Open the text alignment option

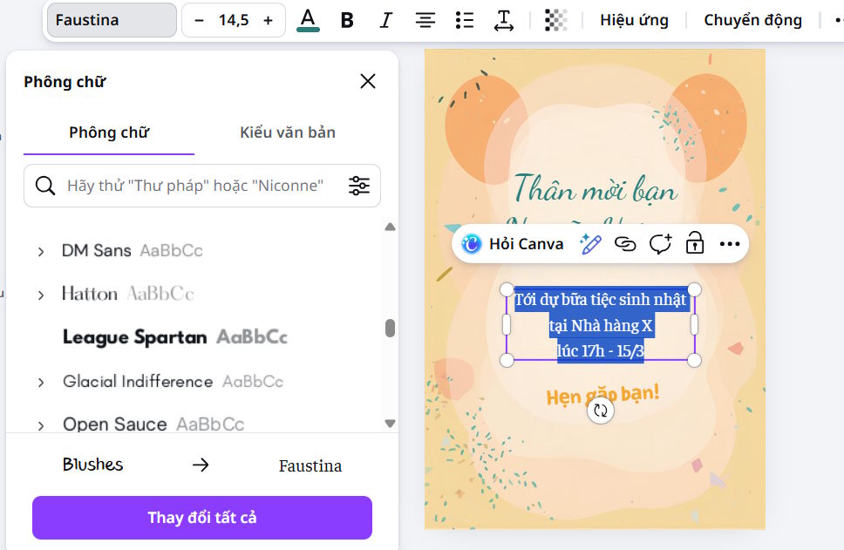pyautogui.click(x=425, y=20)
